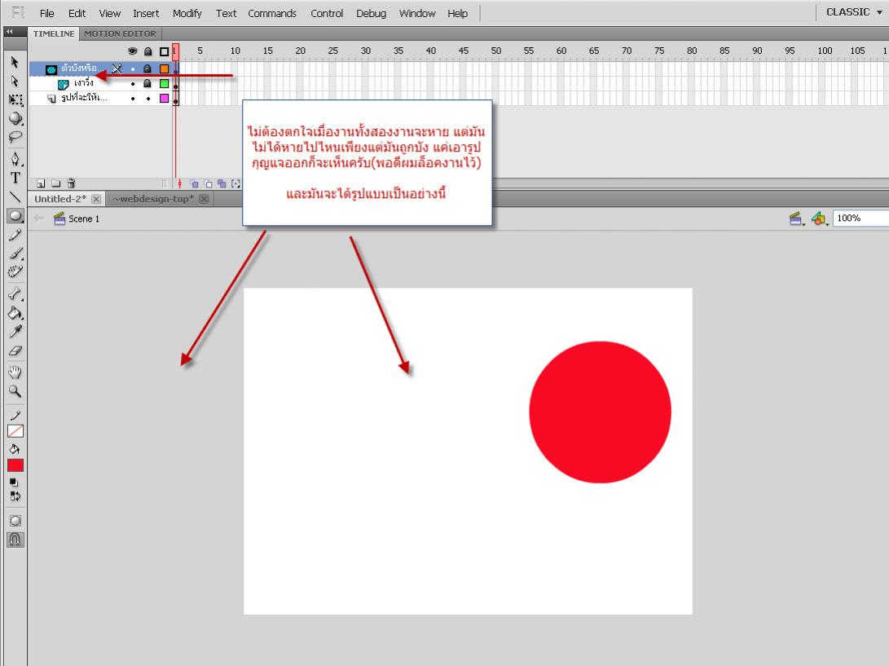
Task: Select the Line tool
Action: (15, 196)
